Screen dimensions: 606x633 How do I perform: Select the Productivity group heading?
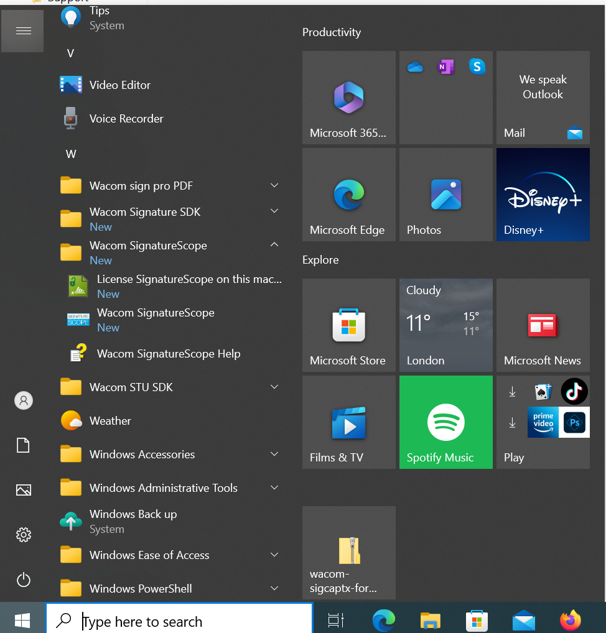[x=332, y=32]
